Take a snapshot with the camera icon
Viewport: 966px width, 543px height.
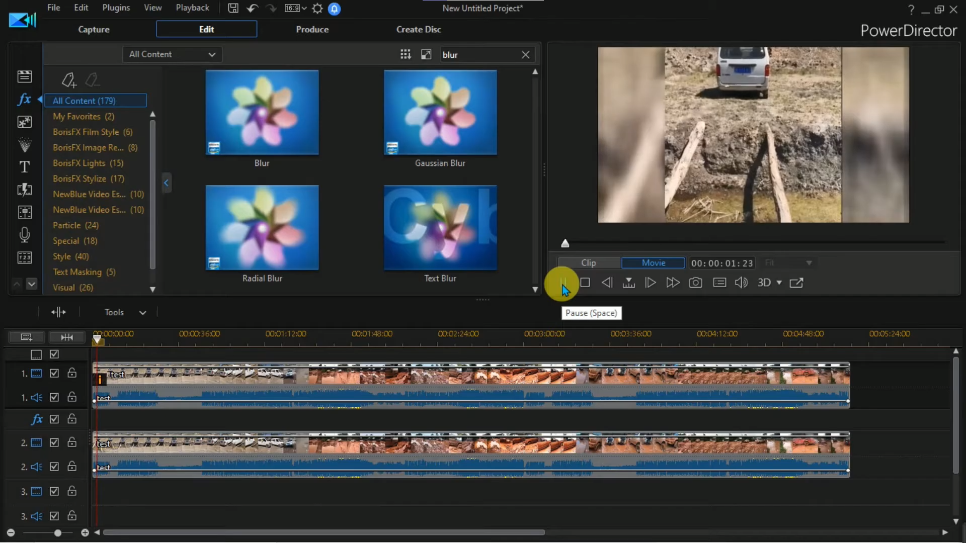[x=695, y=283]
